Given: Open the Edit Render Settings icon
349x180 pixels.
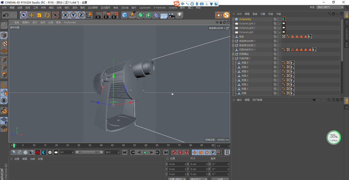Looking at the screenshot, I should 115,15.
